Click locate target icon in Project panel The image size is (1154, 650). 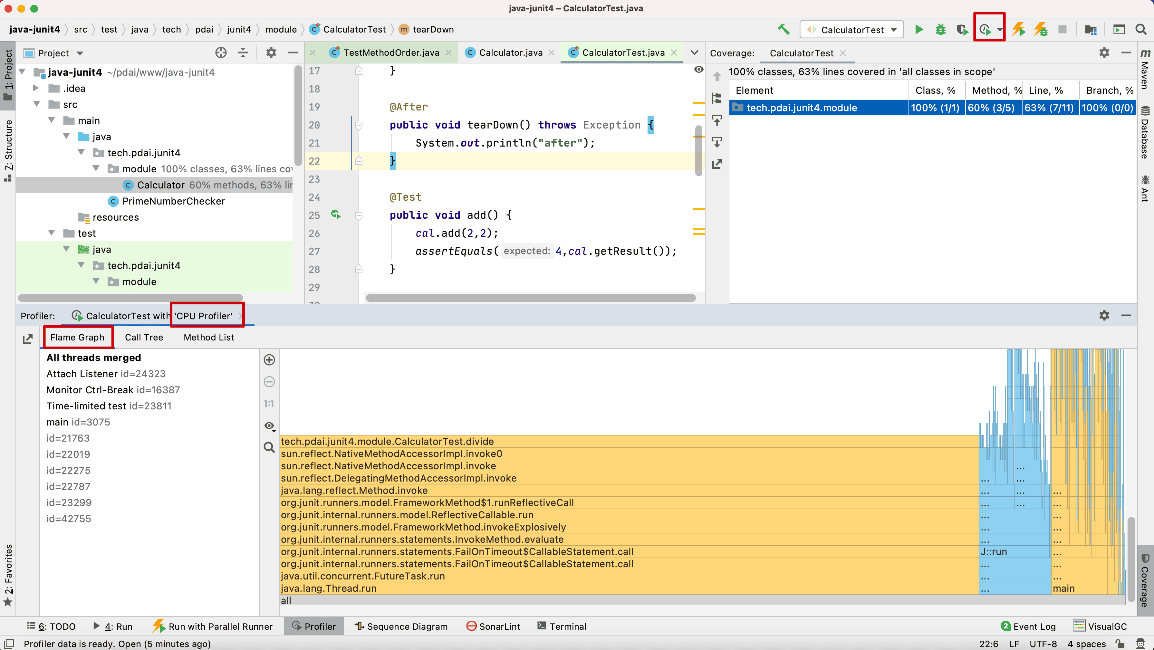coord(221,53)
